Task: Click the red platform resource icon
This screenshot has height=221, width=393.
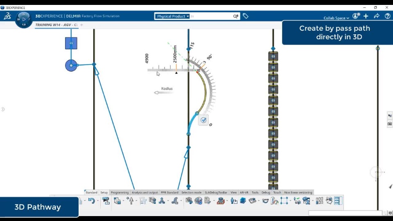Action: [x=221, y=201]
